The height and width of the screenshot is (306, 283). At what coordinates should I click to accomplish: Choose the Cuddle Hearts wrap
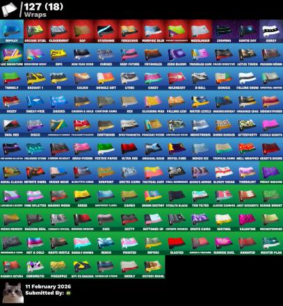coord(271,126)
